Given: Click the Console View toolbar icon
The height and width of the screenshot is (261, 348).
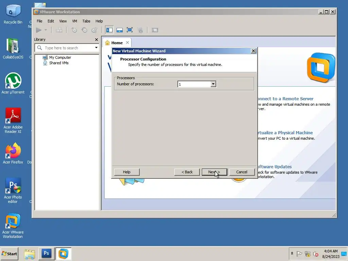Looking at the screenshot, I should click(x=155, y=30).
